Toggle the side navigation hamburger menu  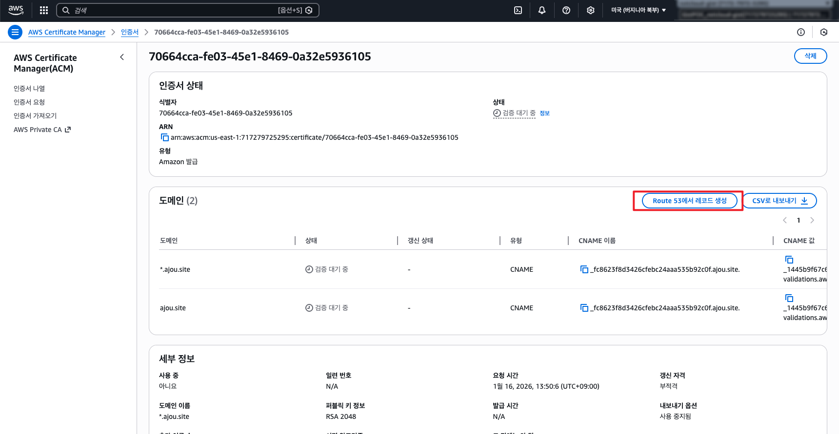coord(15,32)
